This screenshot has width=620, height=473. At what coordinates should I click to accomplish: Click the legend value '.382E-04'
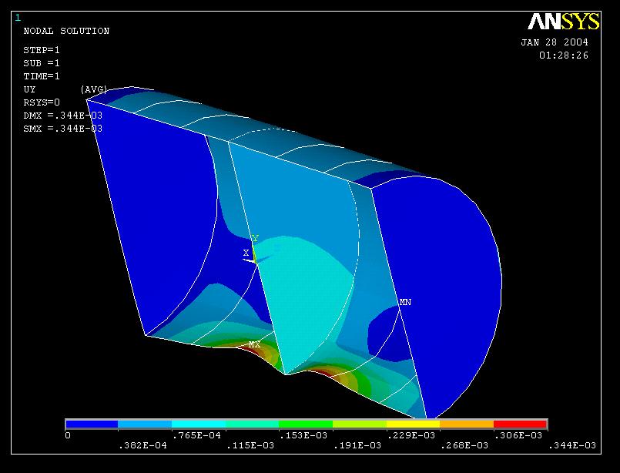pyautogui.click(x=142, y=445)
